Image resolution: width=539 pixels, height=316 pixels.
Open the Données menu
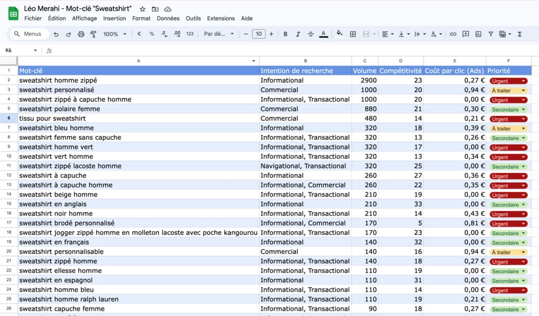click(168, 18)
